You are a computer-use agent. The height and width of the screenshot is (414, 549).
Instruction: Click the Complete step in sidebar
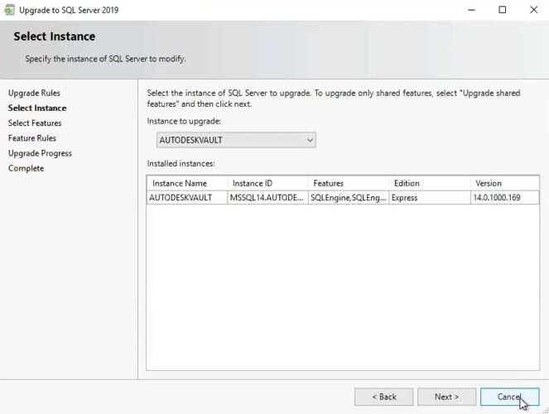(26, 168)
